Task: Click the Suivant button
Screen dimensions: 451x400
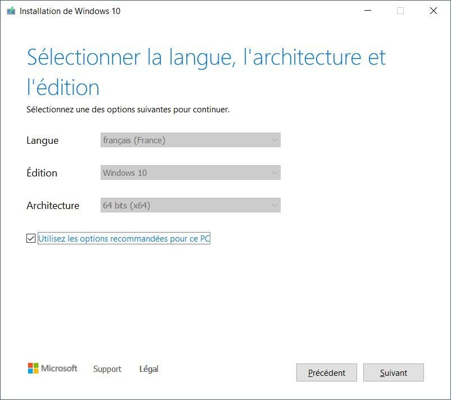Action: [x=393, y=372]
